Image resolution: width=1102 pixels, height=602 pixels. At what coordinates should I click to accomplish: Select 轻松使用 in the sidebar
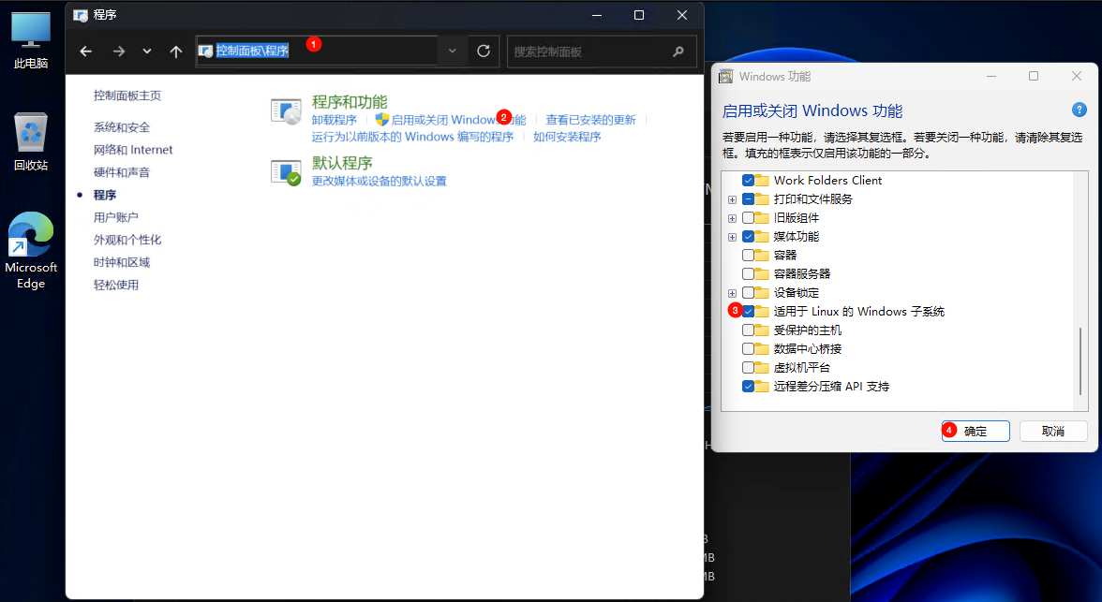[x=116, y=285]
